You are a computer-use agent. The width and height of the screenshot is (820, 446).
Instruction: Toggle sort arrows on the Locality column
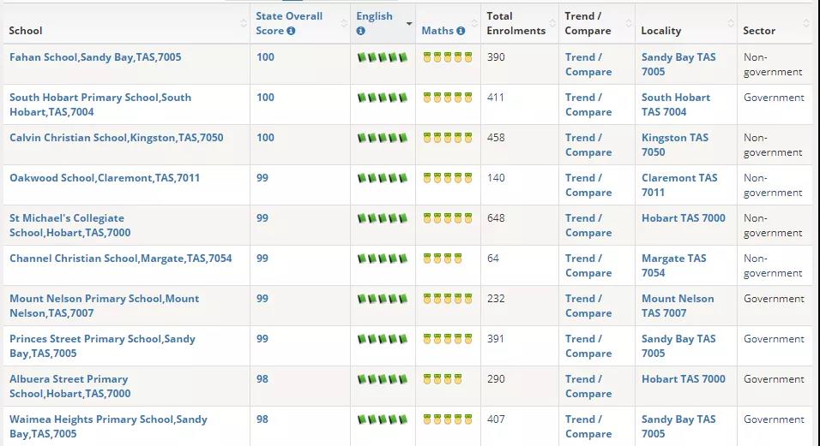[x=730, y=23]
